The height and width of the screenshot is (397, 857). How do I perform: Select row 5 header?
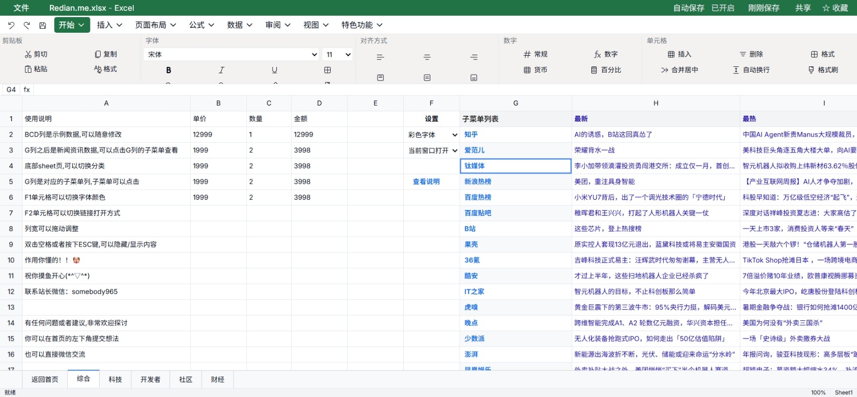[11, 182]
